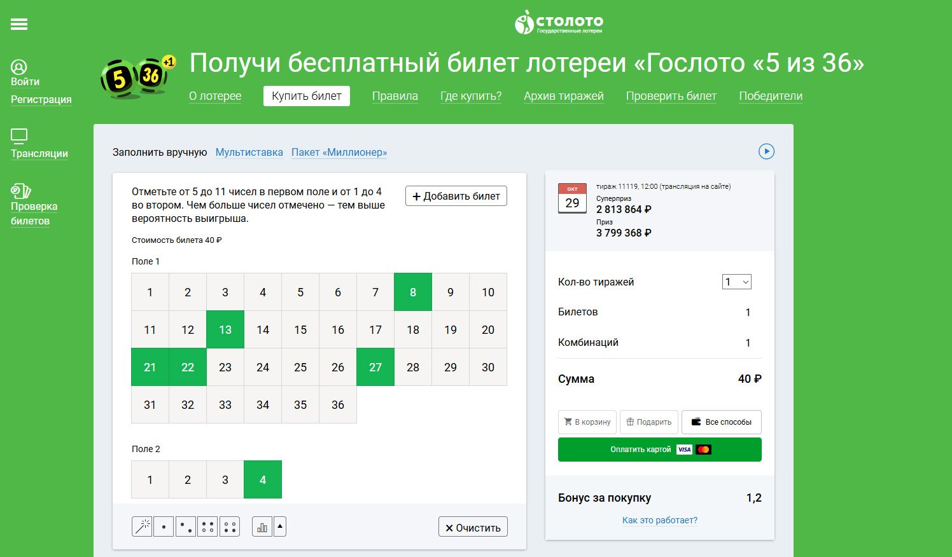Open the О лотерее tab

(x=215, y=96)
